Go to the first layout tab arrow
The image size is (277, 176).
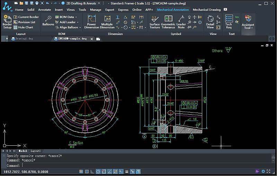pyautogui.click(x=3, y=151)
